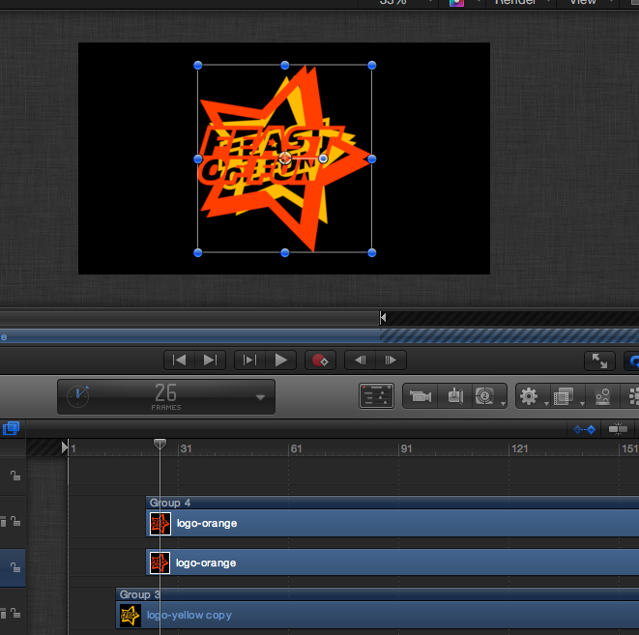Screen dimensions: 639x635
Task: Open the canvas color channels swatch
Action: tap(456, 3)
